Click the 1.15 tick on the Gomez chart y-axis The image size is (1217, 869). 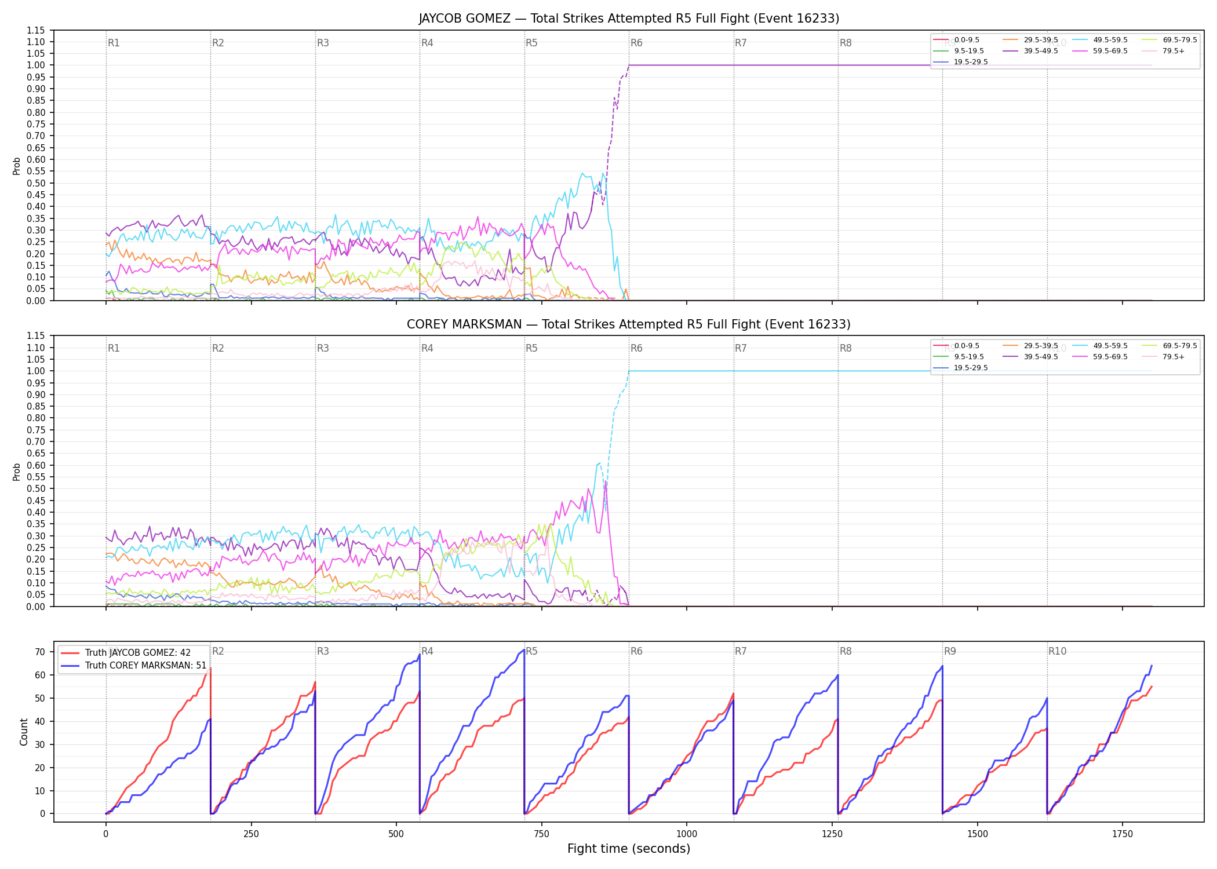tap(36, 30)
